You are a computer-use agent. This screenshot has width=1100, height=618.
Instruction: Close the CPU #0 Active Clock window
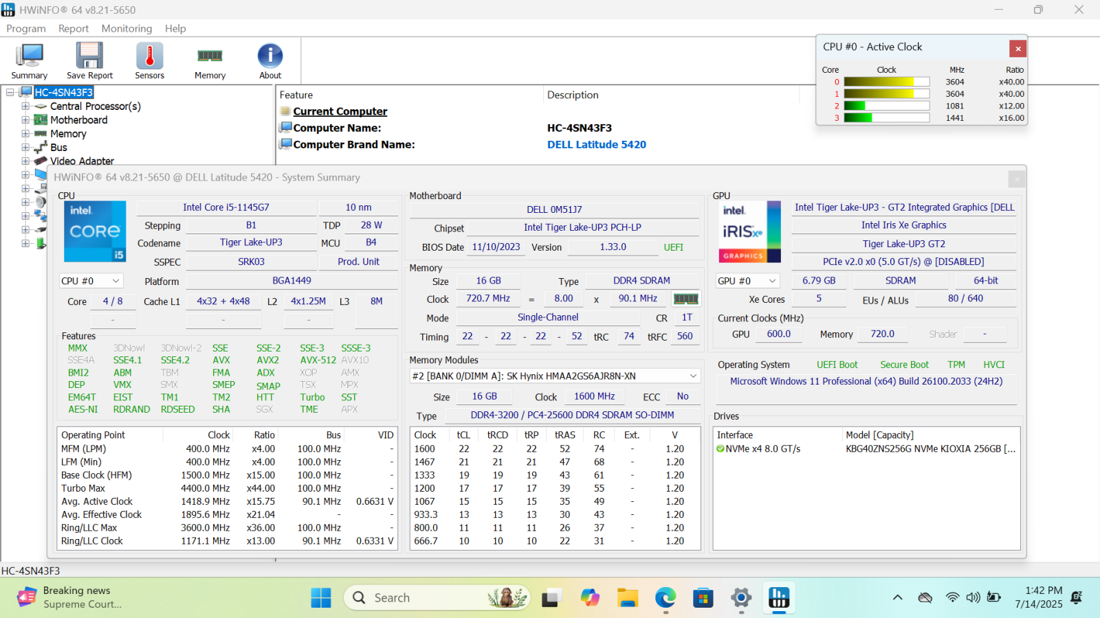(x=1017, y=48)
